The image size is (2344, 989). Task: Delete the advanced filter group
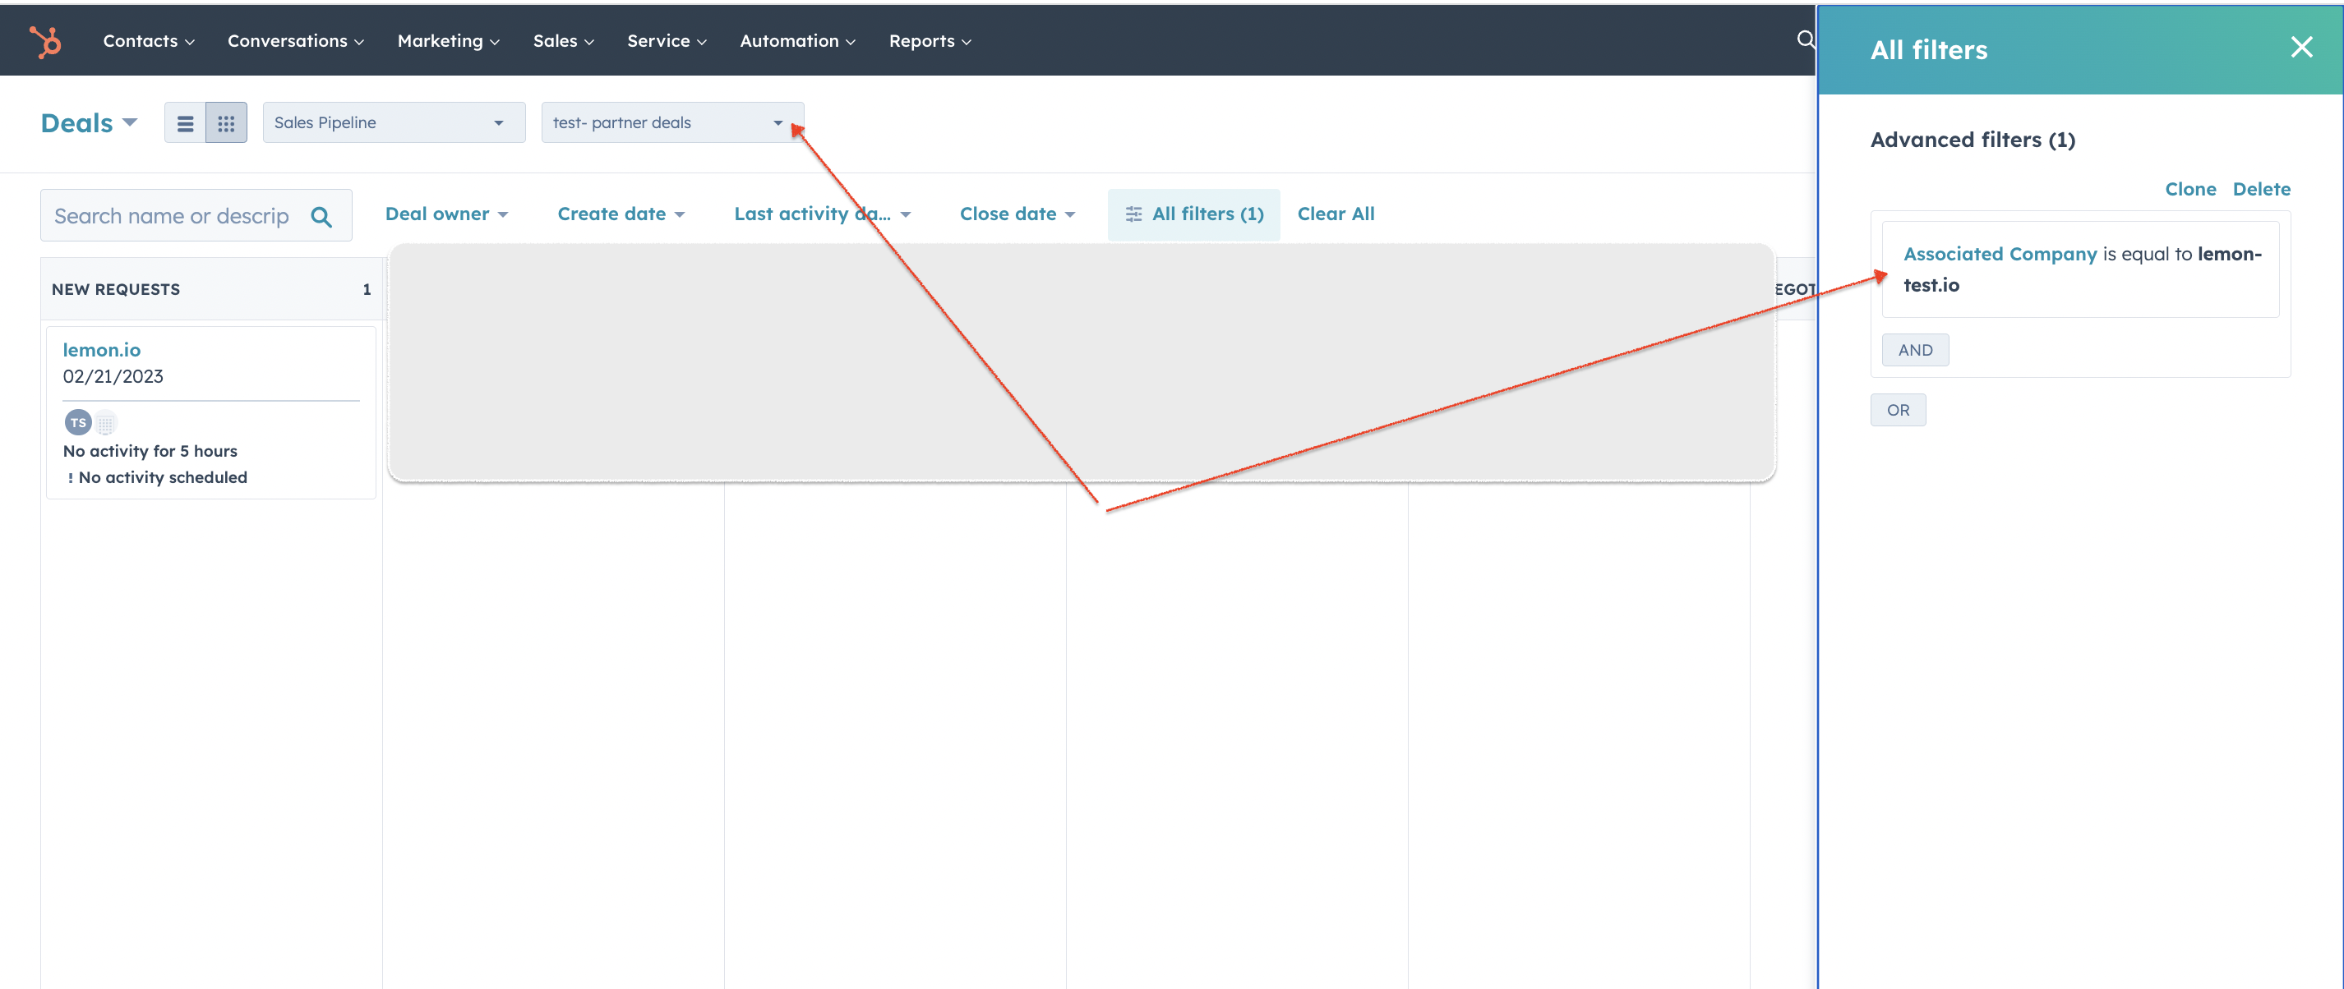coord(2260,189)
